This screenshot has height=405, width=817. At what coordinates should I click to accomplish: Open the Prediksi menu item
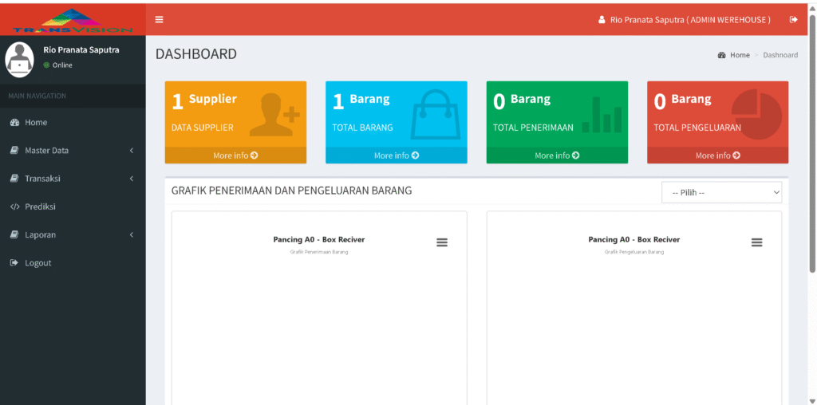tap(40, 206)
